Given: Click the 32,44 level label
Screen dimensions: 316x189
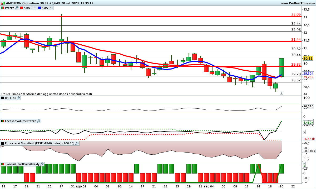Looking at the screenshot, I should pyautogui.click(x=296, y=24).
